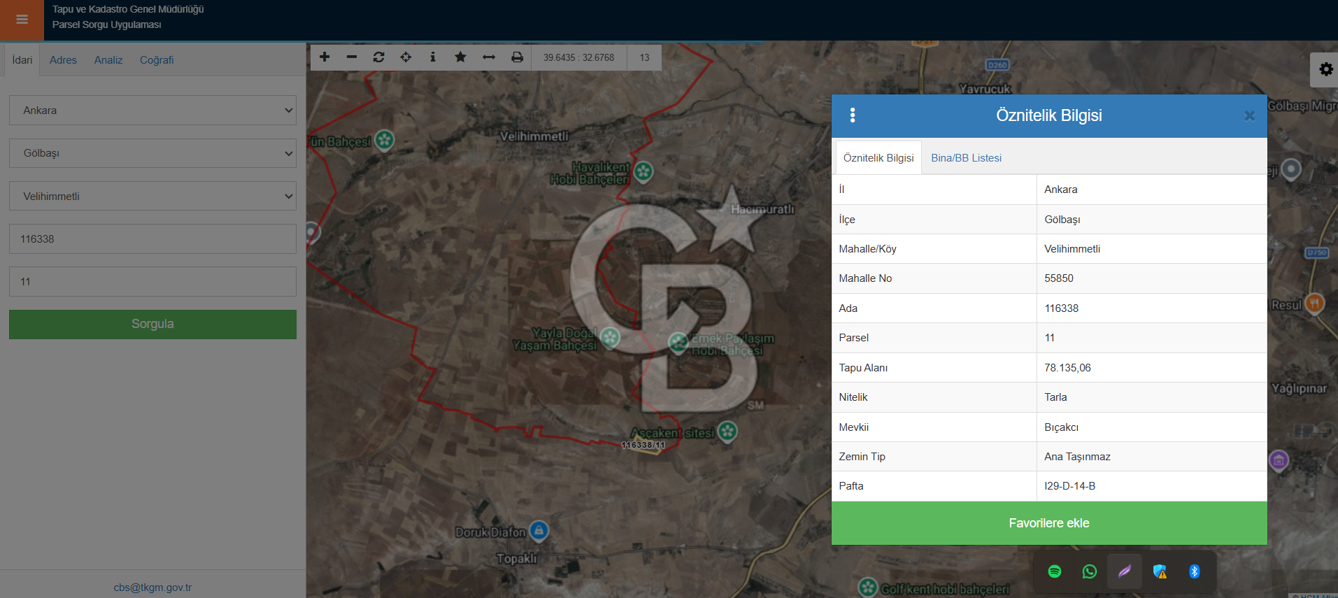
Task: Select the Öznitelik Bilgisi tab
Action: (878, 158)
